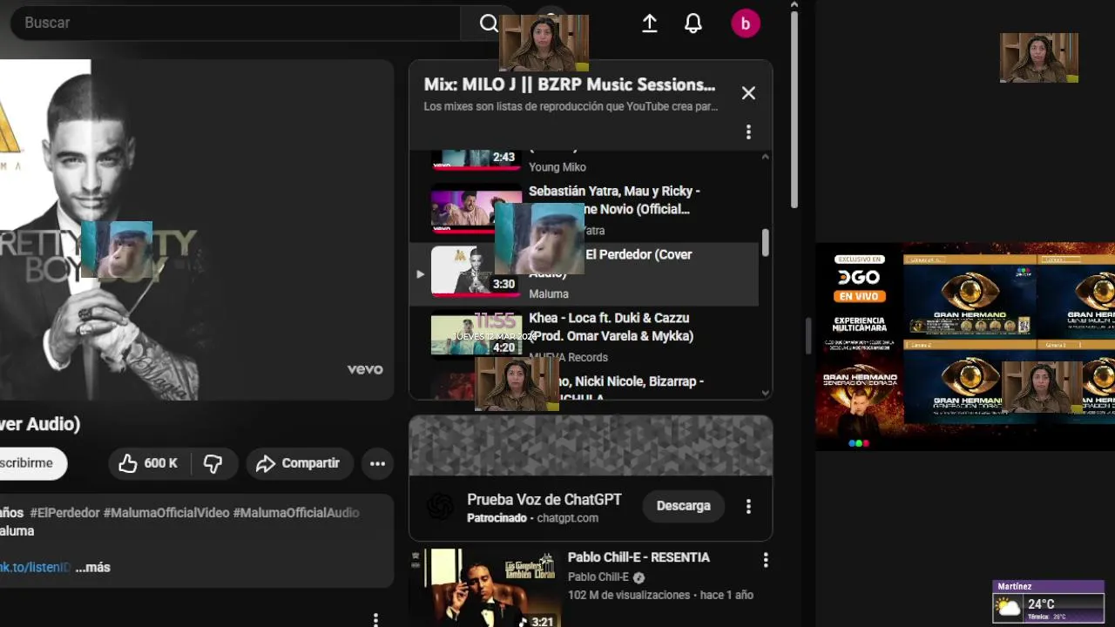Click the ChatGPT logo icon
Viewport: 1115px width, 627px height.
440,506
